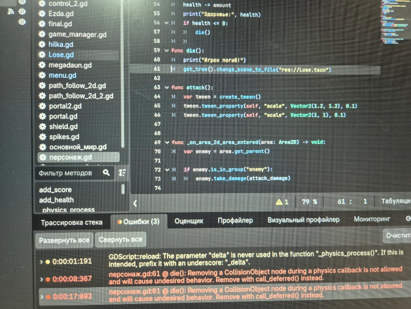Open the Профайлер tab
The image size is (411, 309).
(235, 220)
